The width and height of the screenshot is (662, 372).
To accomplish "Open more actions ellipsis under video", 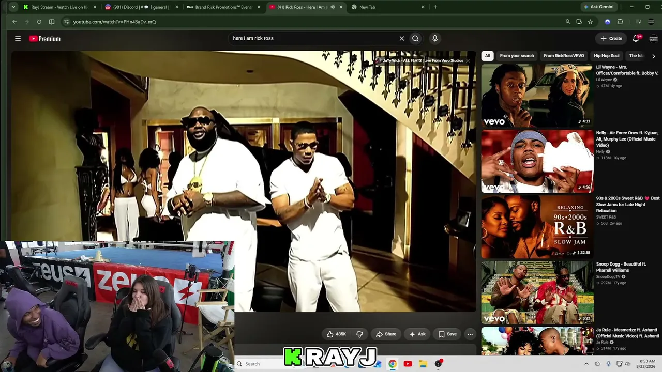I will click(470, 334).
